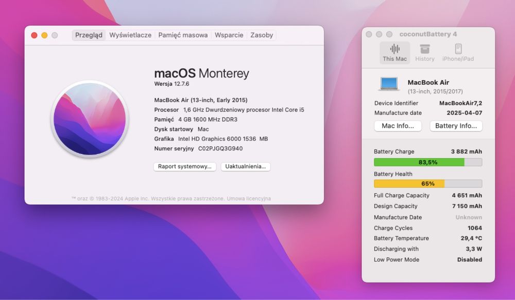Click the MacBook Air (13-inch, Early 2015) line
This screenshot has width=515, height=300.
pos(201,100)
